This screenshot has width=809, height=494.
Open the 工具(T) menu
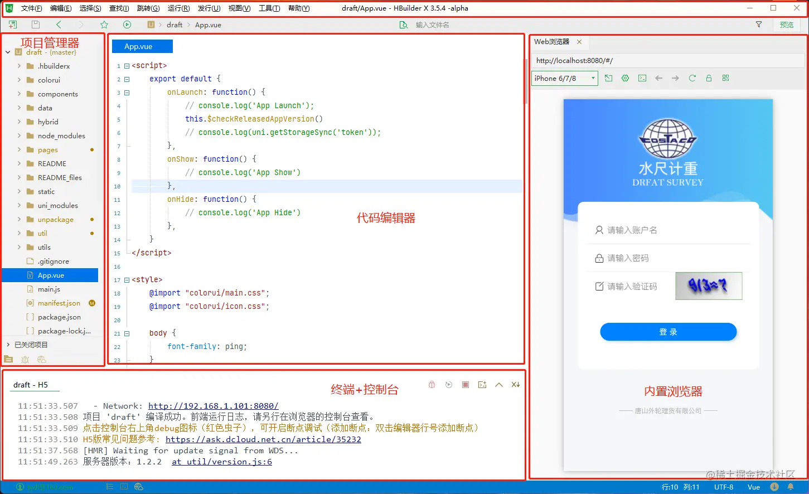(269, 8)
